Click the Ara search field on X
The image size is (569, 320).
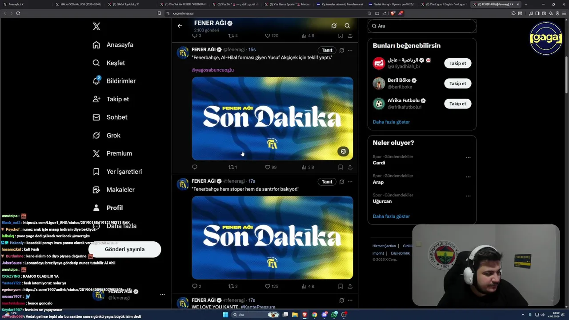(x=422, y=26)
